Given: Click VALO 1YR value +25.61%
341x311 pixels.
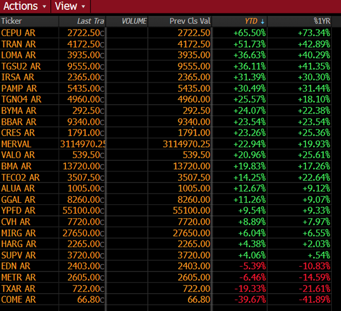Looking at the screenshot, I should coord(314,155).
